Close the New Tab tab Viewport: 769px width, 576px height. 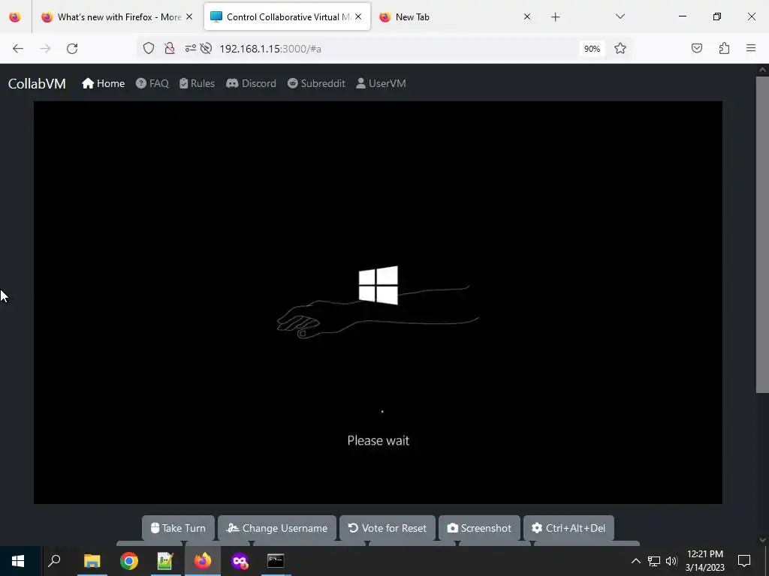526,16
